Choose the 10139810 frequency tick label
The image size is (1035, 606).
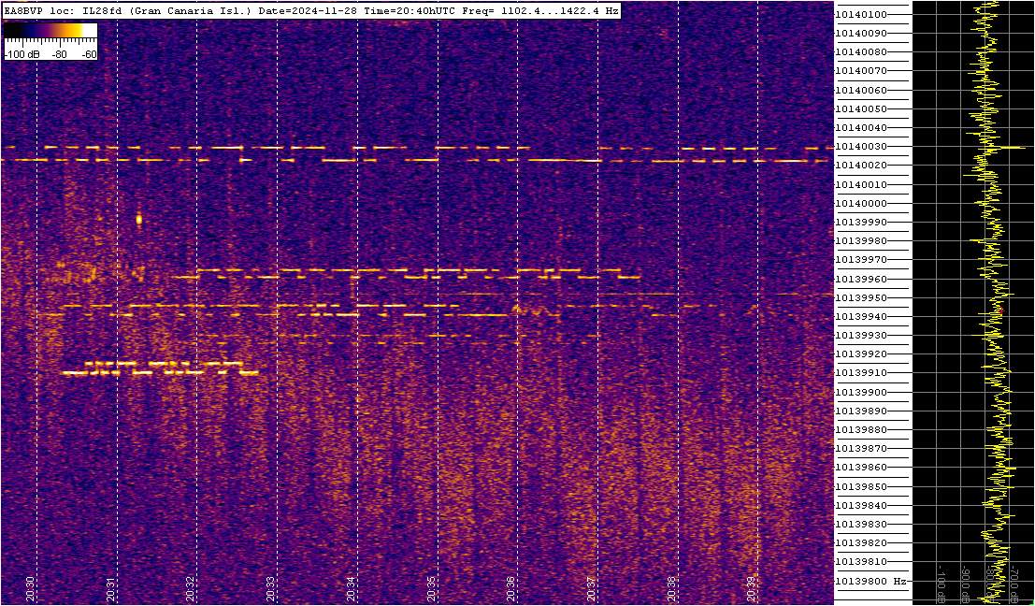pos(861,562)
